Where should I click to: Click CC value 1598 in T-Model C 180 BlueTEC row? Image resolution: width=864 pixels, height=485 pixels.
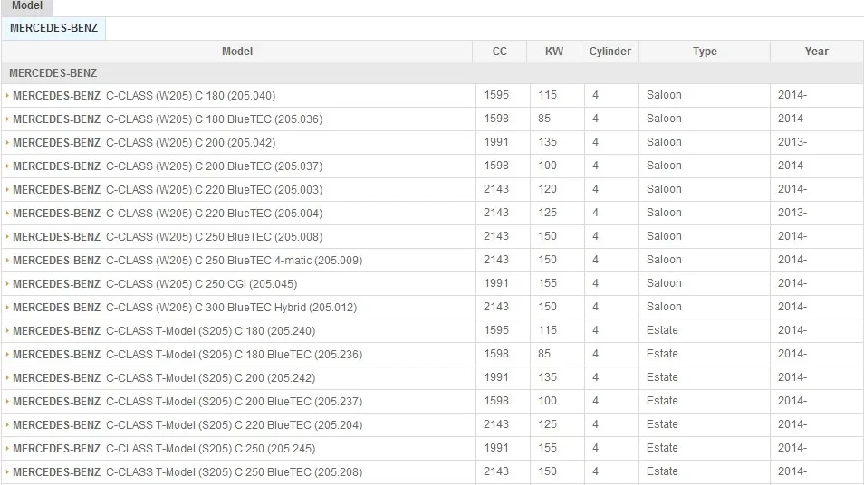pyautogui.click(x=496, y=354)
